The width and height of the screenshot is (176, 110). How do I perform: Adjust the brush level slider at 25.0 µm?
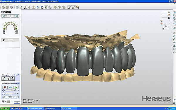click(x=9, y=93)
